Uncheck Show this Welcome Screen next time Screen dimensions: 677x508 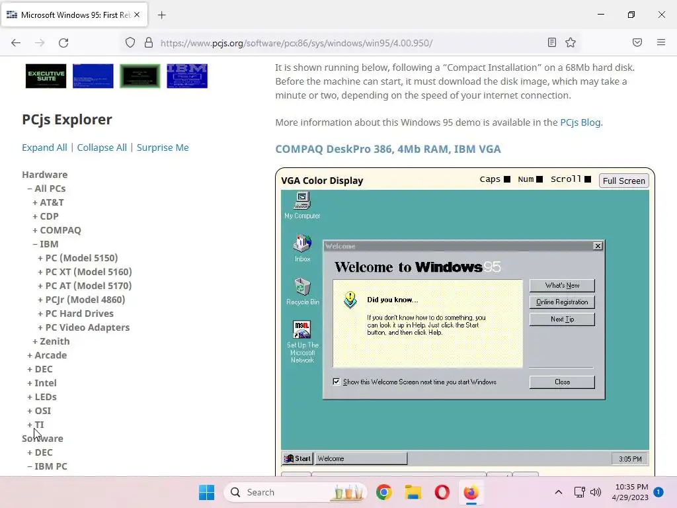pos(337,382)
